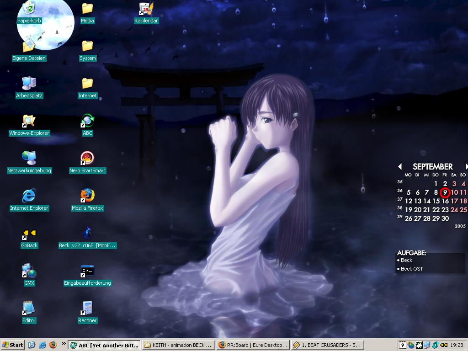Click the Show Desktop quick launch icon
This screenshot has height=351, width=468.
[x=32, y=345]
